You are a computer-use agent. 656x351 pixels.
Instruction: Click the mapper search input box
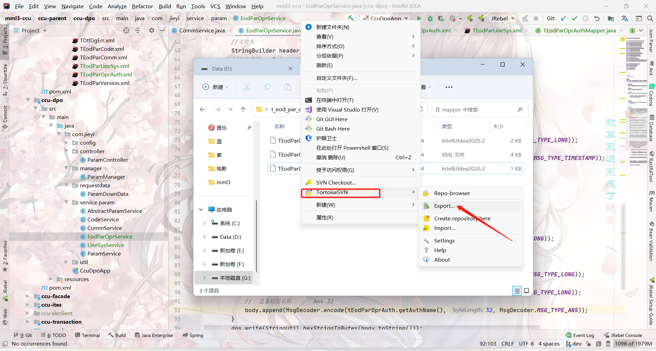point(475,109)
